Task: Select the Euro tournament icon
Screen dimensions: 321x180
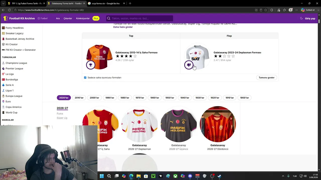Action: pos(3,101)
